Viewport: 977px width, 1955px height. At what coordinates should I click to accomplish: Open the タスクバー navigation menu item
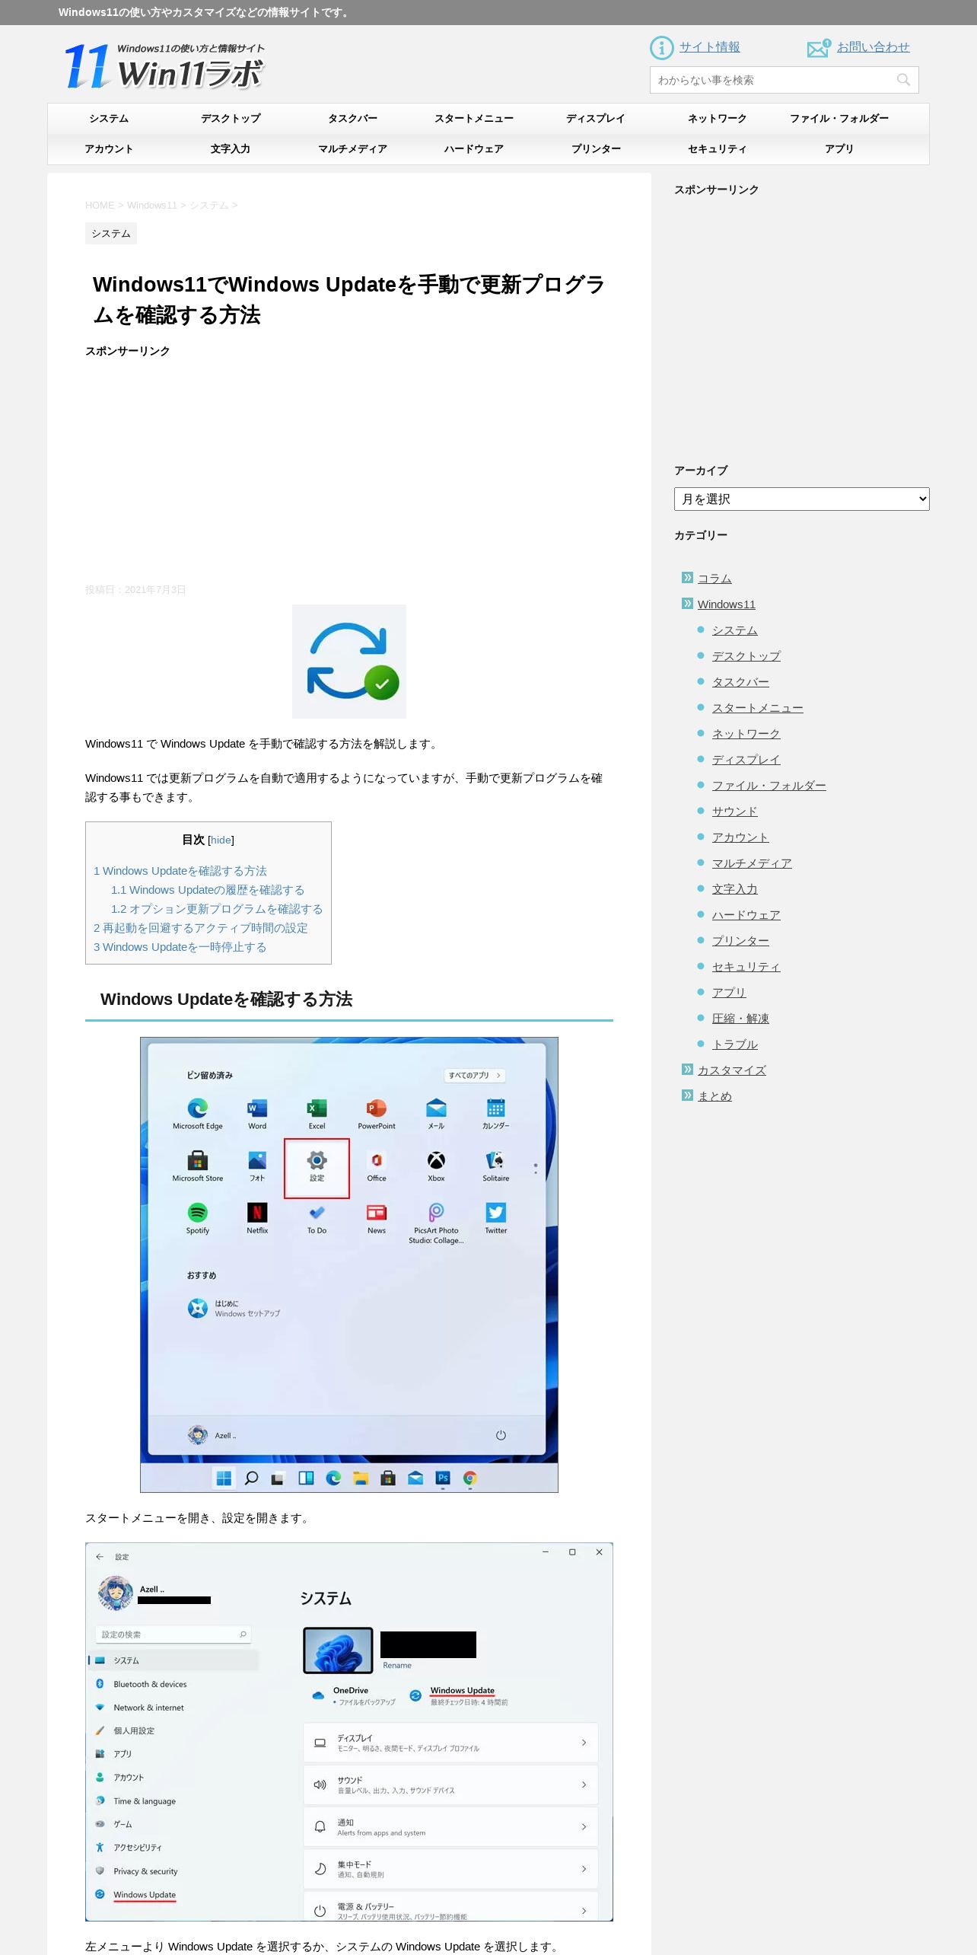352,119
